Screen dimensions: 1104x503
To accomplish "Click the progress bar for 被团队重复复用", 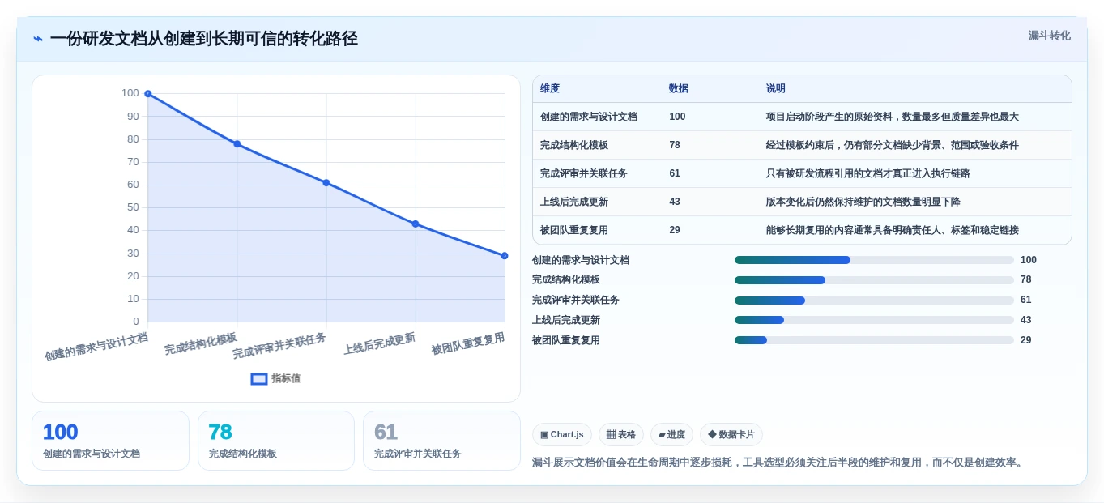I will coord(874,340).
